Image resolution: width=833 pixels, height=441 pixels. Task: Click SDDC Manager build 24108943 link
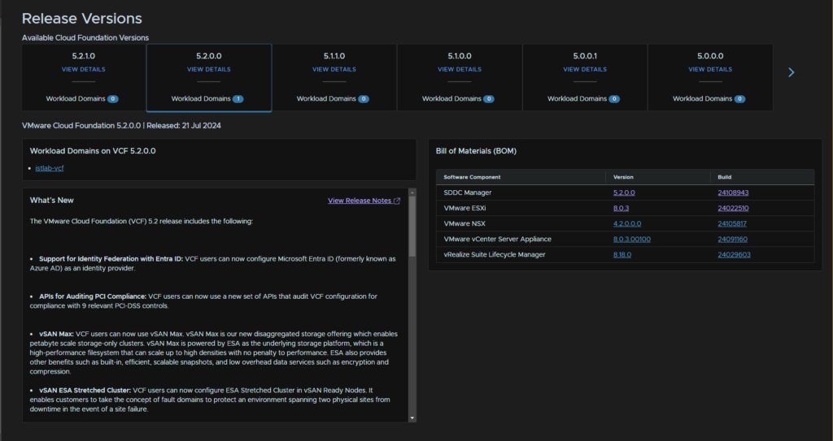click(x=733, y=192)
